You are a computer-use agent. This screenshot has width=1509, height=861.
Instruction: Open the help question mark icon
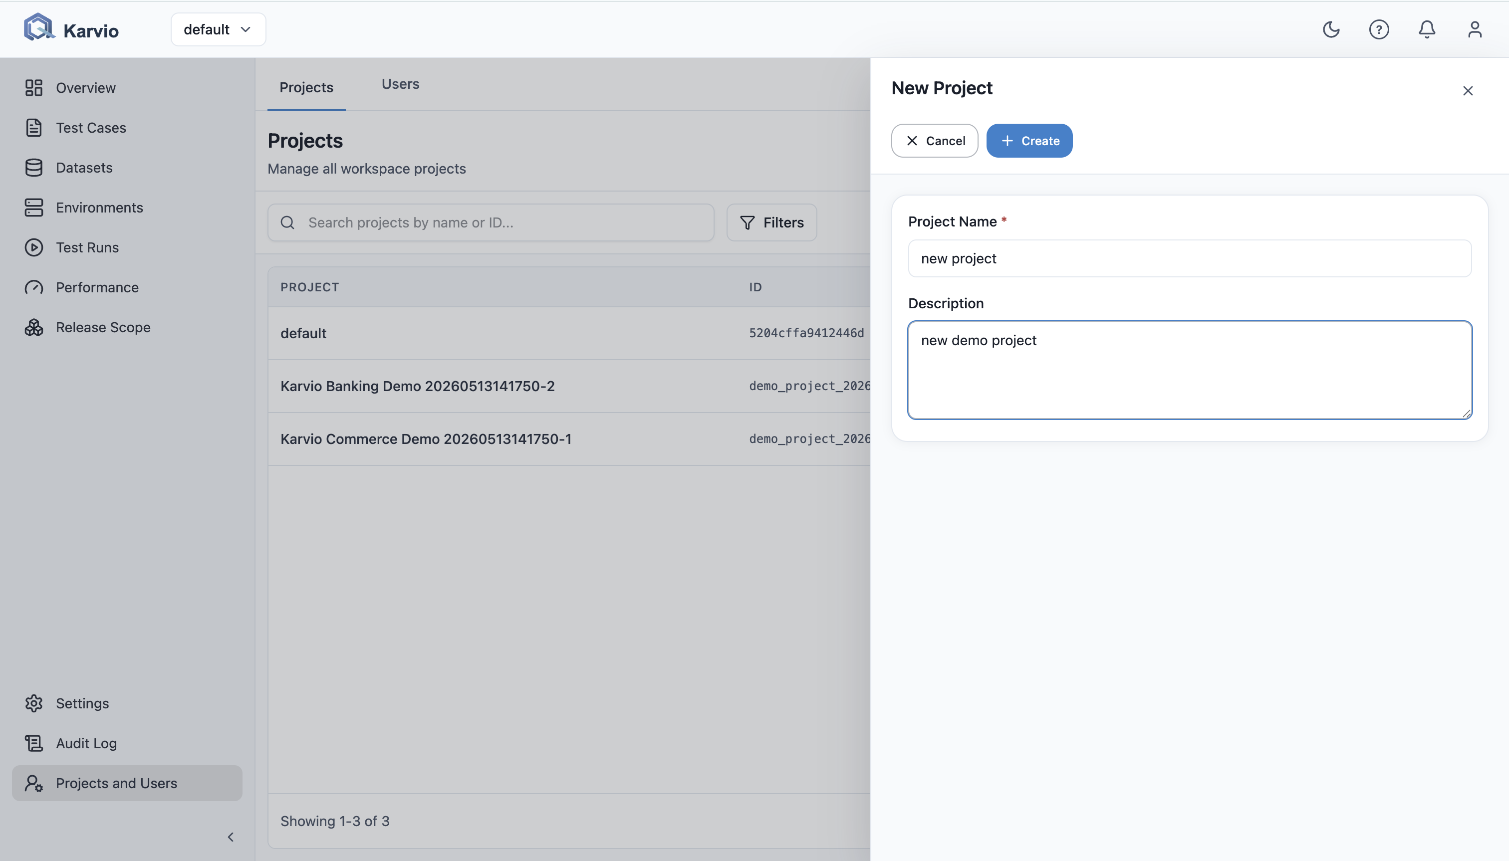(1379, 29)
